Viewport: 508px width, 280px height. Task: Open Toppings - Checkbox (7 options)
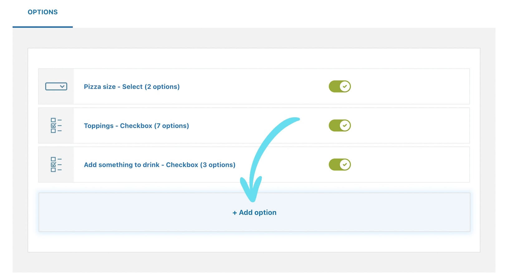[x=136, y=126]
